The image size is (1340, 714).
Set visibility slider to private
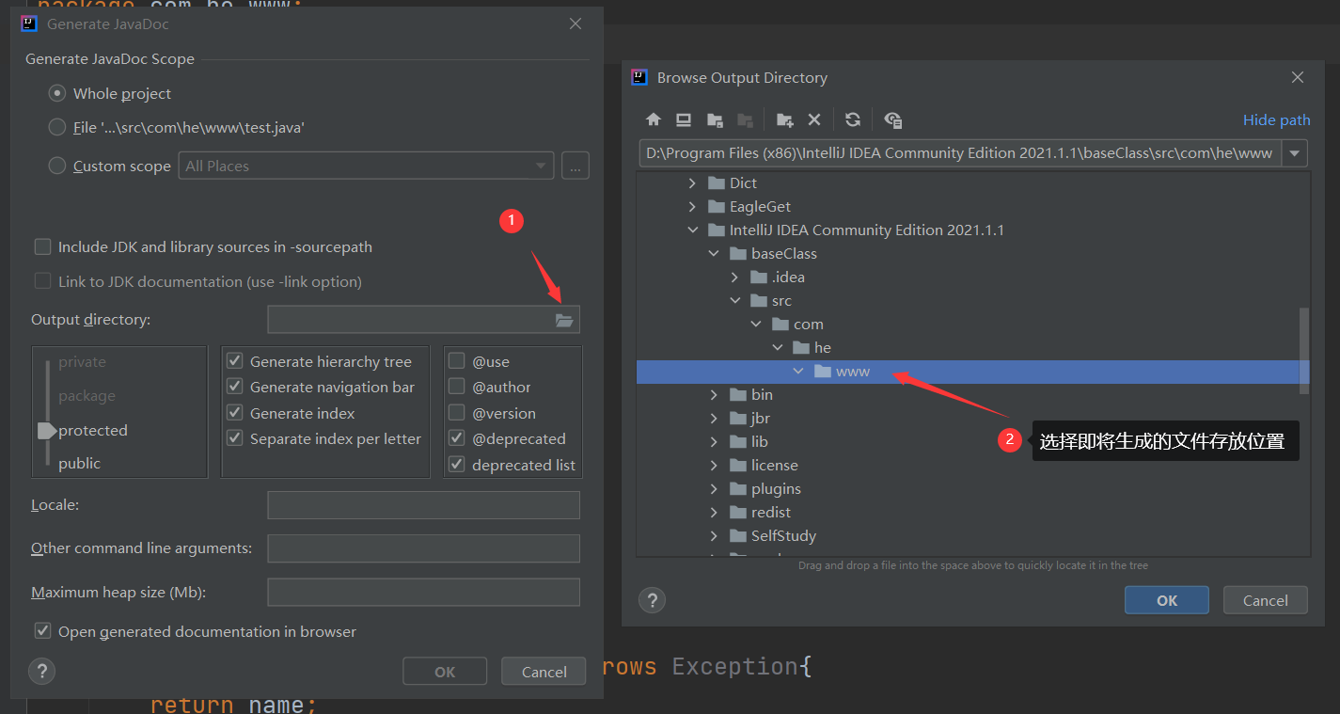tap(82, 362)
